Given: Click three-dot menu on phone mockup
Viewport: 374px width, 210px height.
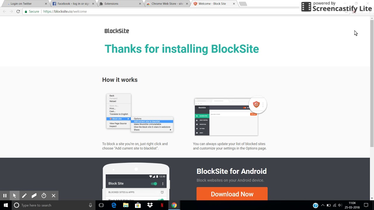Looking at the screenshot, I should click(x=163, y=184).
